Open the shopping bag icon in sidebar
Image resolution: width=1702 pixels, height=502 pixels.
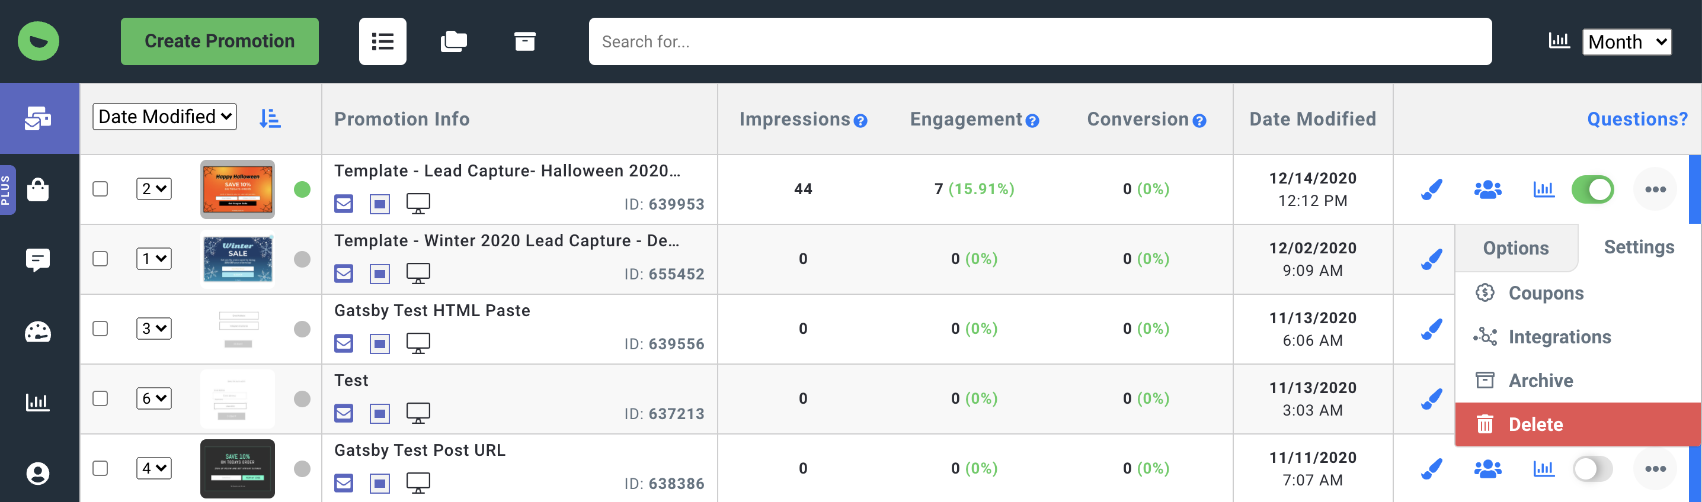coord(38,190)
